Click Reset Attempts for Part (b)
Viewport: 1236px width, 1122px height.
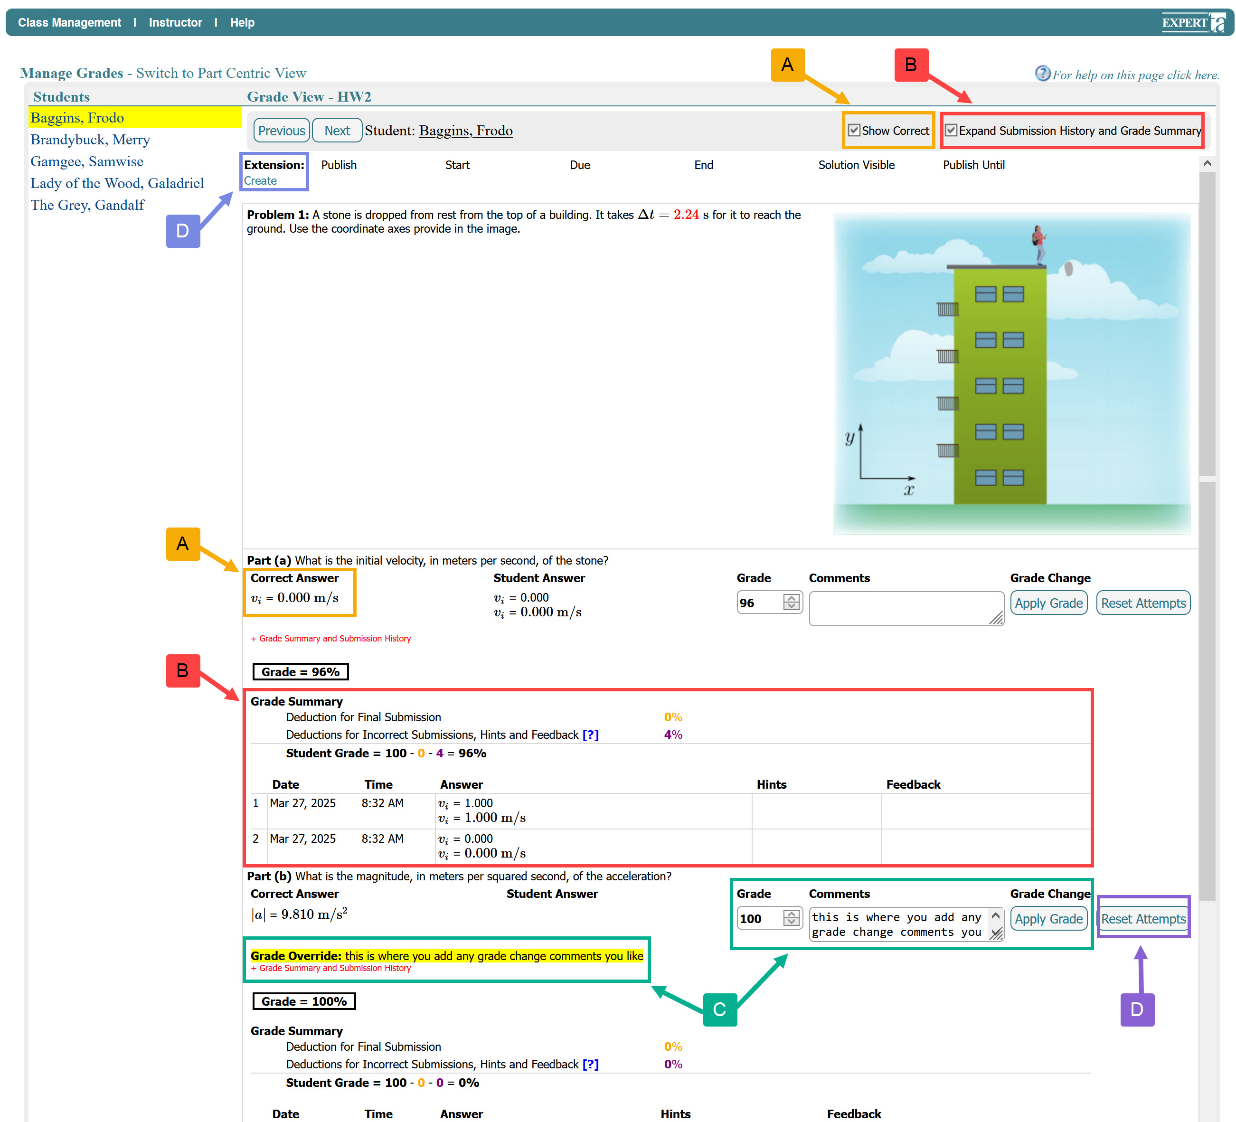pos(1143,918)
